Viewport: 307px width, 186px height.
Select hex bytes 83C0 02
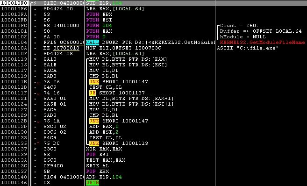pos(55,127)
